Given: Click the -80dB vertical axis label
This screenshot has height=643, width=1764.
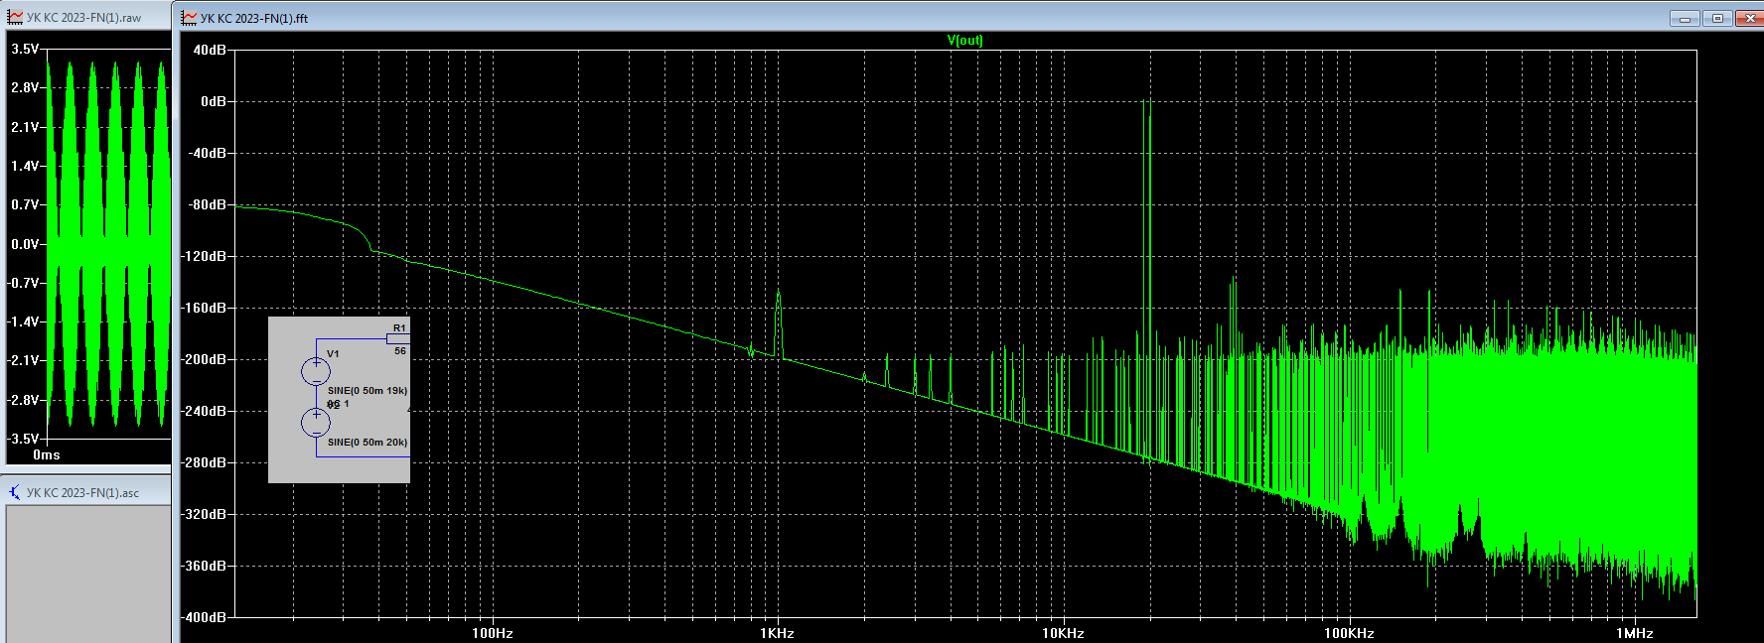Looking at the screenshot, I should coord(208,204).
